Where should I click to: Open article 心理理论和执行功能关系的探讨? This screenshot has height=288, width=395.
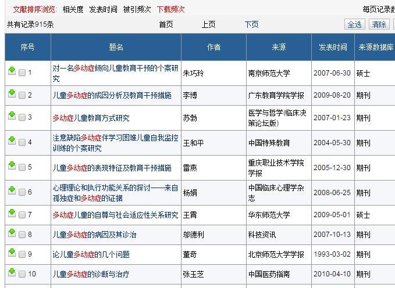coord(115,193)
